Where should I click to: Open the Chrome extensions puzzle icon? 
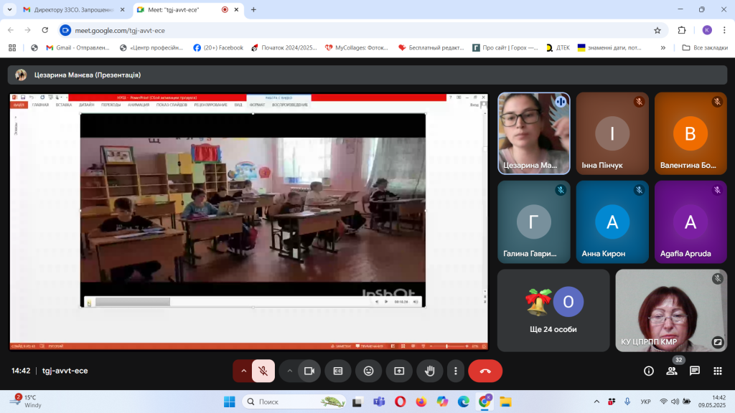click(682, 30)
